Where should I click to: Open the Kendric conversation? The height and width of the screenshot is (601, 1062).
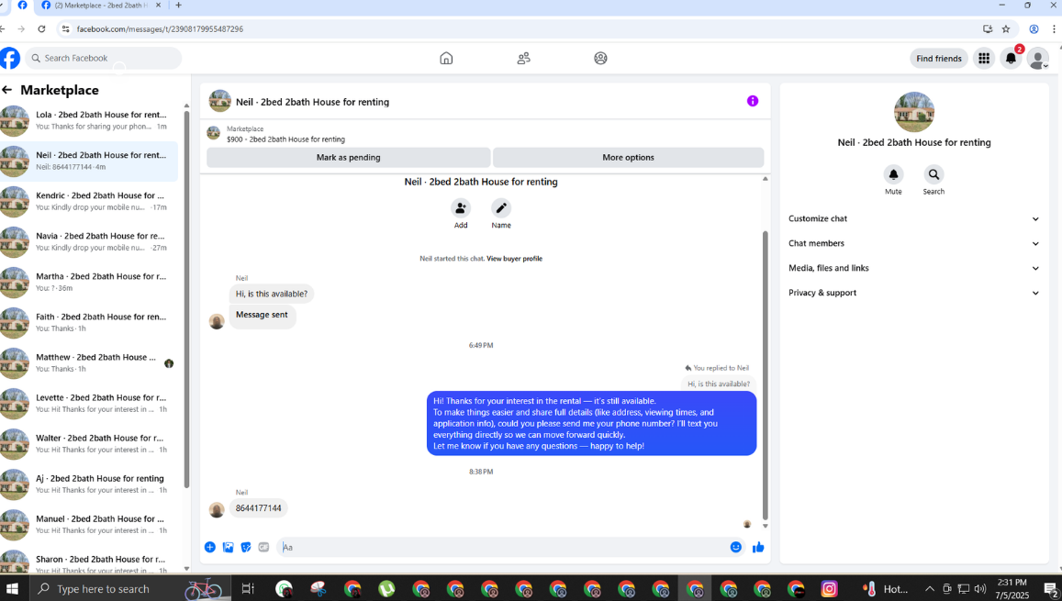(89, 202)
